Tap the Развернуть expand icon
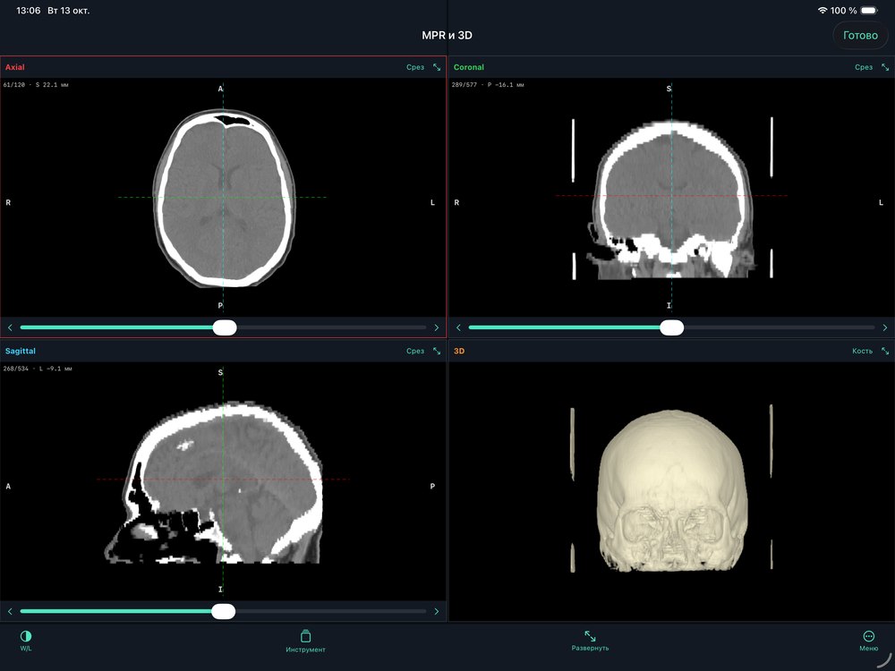Screen dimensions: 895x671 (590, 641)
